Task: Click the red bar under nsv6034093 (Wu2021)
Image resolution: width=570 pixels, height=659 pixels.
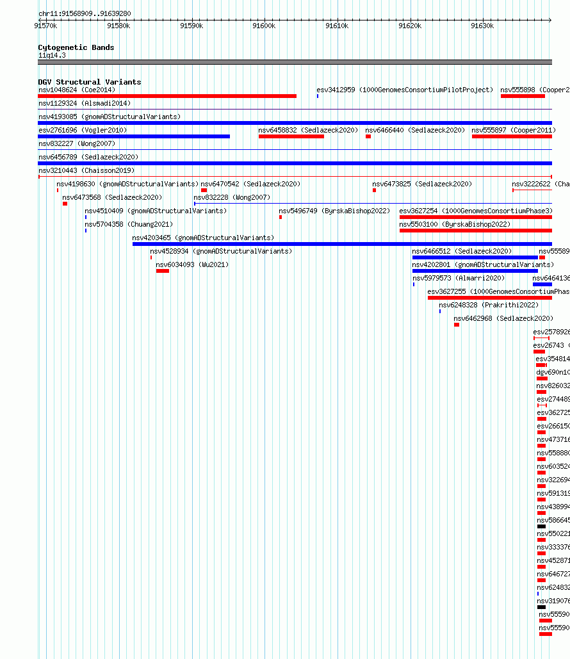Action: click(163, 271)
